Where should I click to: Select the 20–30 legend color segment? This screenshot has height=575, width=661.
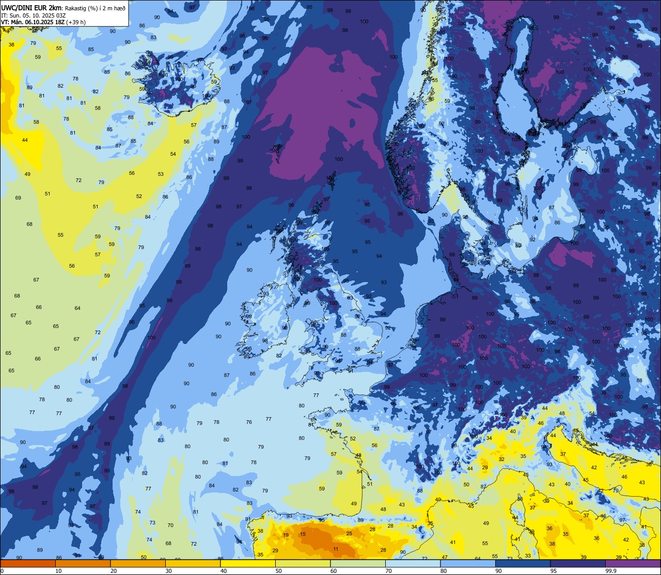coord(138,564)
